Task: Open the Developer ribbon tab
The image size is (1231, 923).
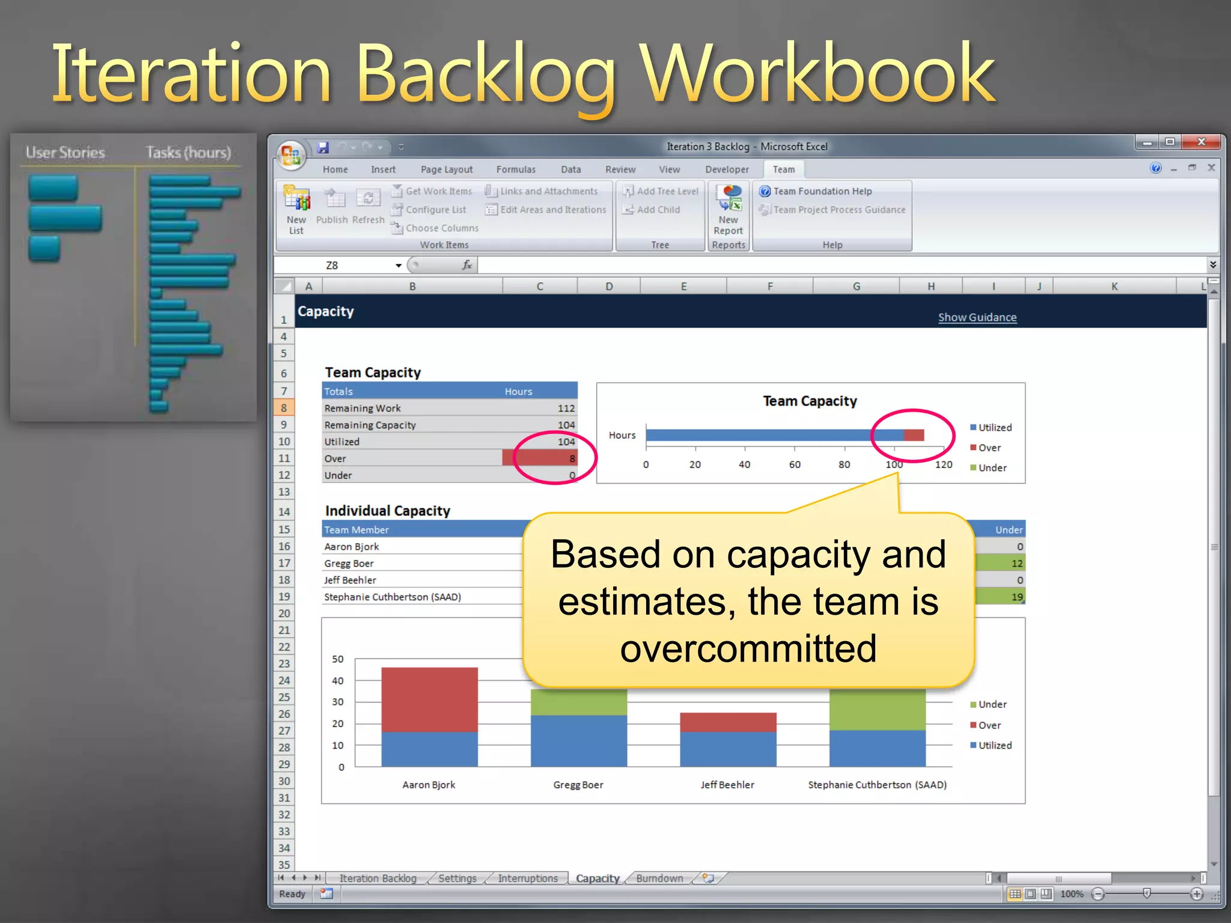Action: tap(727, 169)
